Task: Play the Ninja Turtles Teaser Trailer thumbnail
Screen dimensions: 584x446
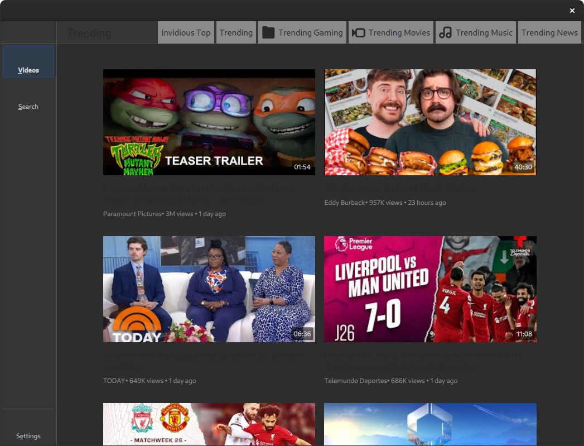Action: coord(209,122)
